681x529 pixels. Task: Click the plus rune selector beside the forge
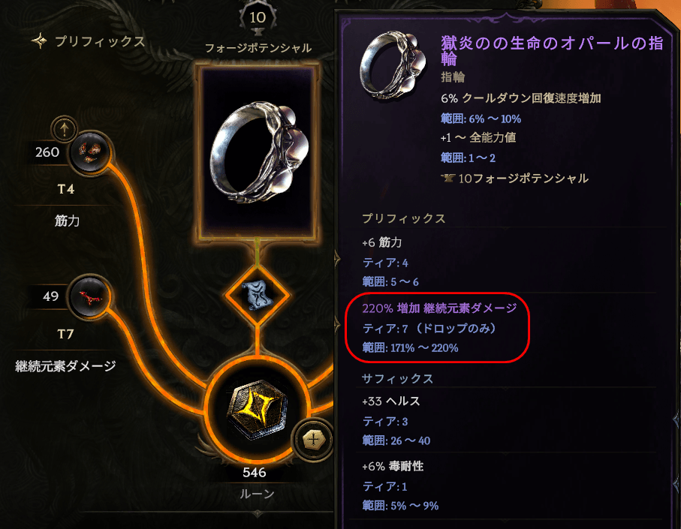click(x=313, y=440)
